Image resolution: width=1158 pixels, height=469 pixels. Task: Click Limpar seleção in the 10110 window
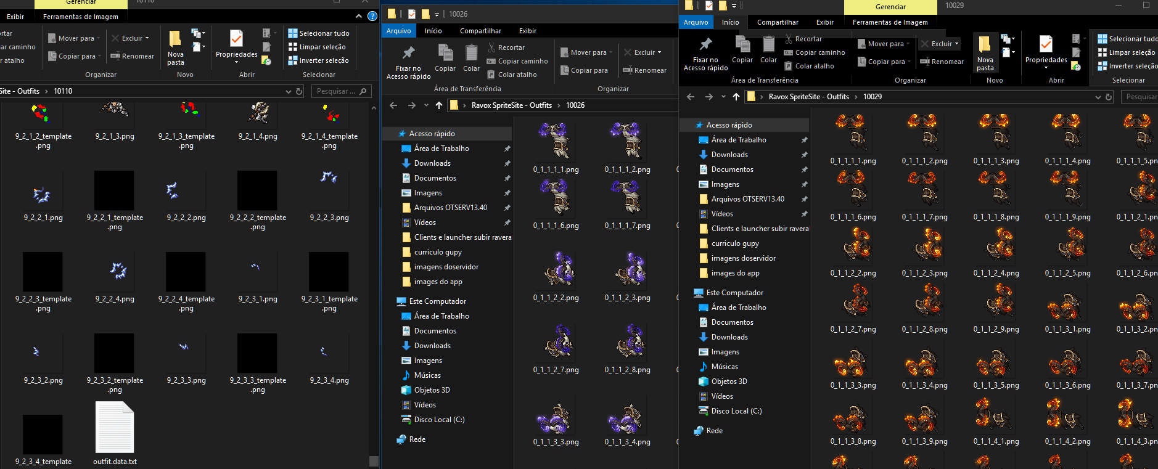(317, 47)
